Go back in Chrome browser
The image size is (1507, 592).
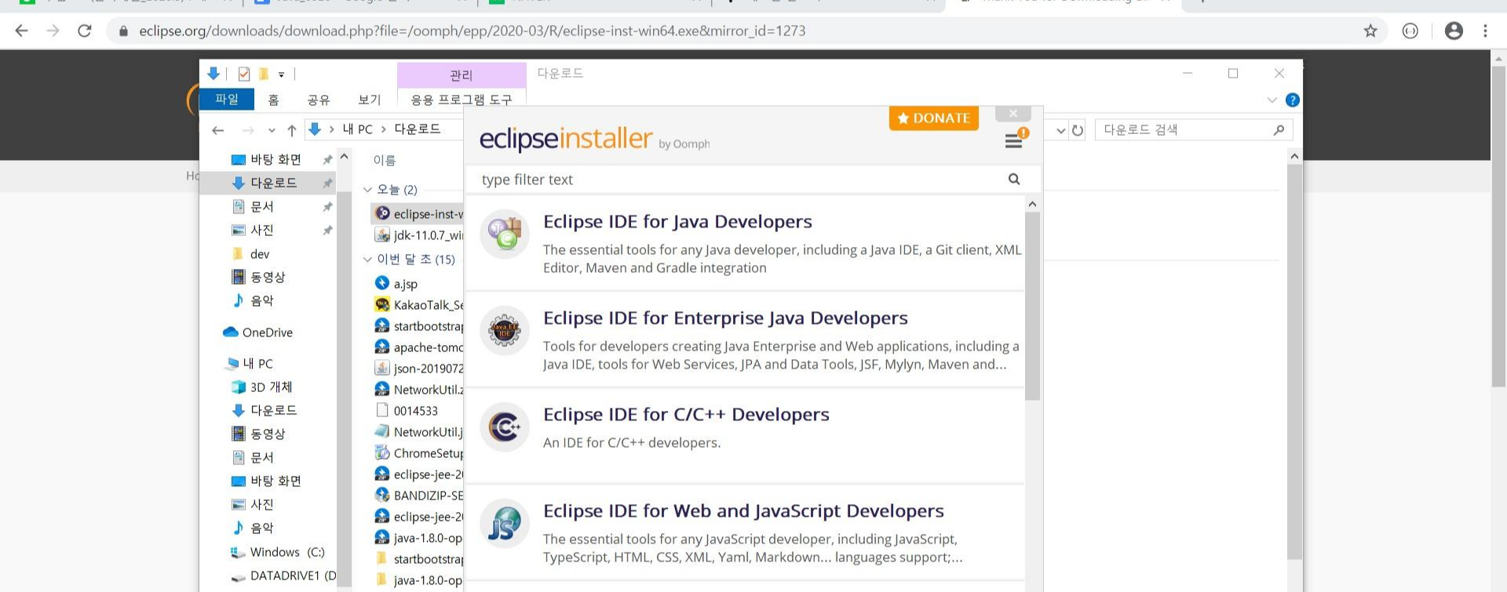(x=22, y=31)
